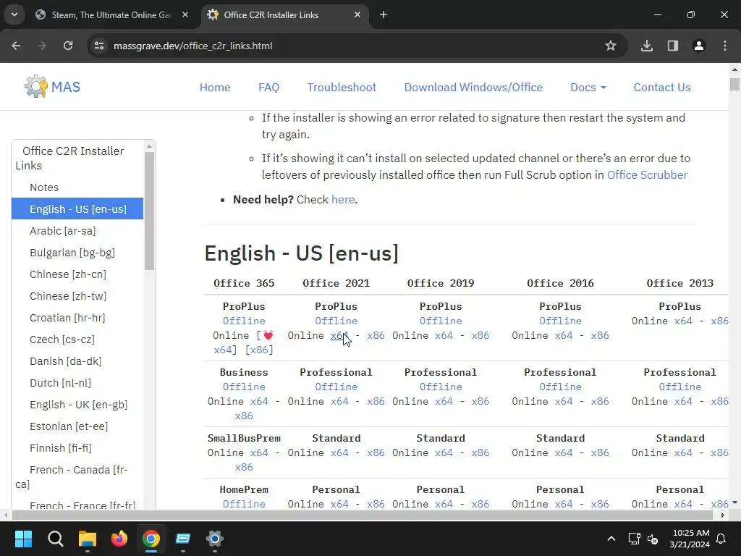
Task: Download Office 2019 ProPlus Online x64
Action: pos(444,336)
